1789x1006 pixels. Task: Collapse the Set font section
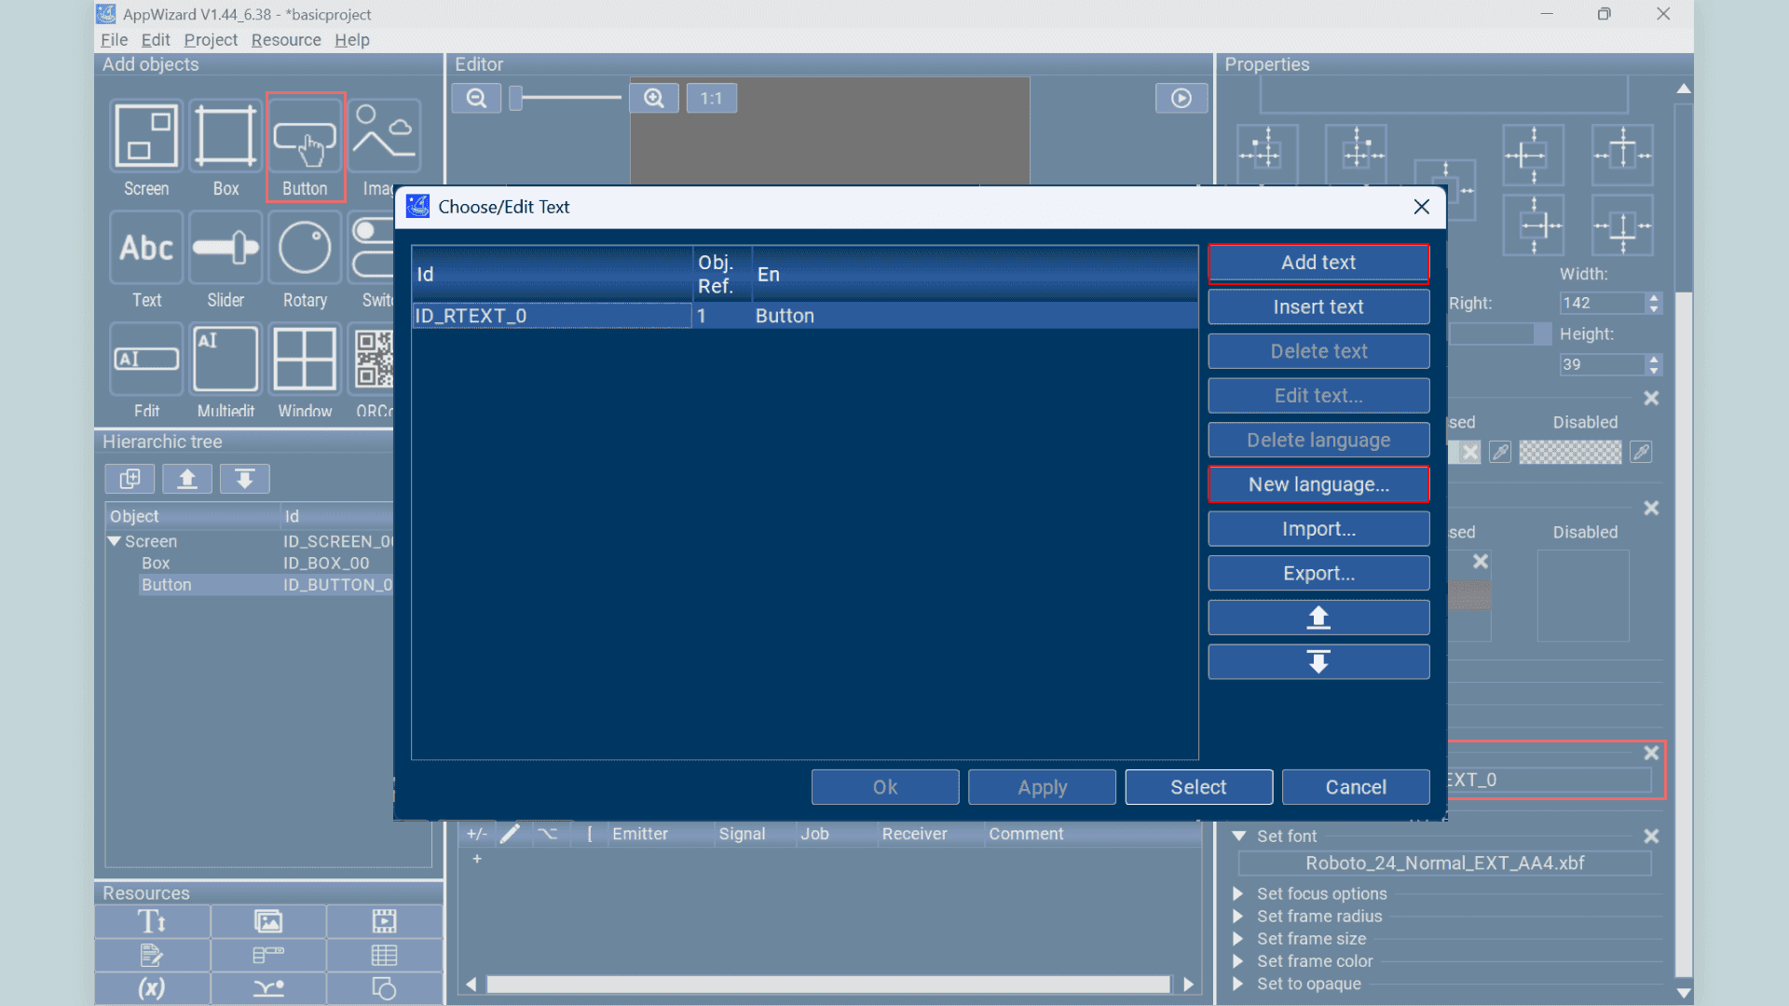pos(1239,836)
